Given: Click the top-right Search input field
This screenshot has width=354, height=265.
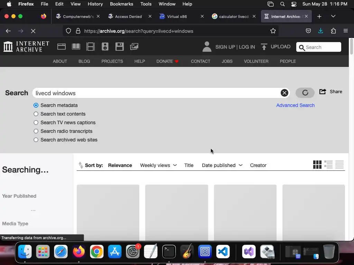Looking at the screenshot, I should coord(318,47).
